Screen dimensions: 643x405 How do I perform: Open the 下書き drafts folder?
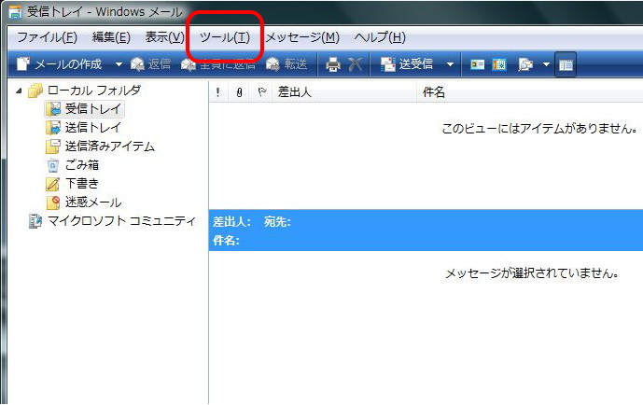point(81,184)
